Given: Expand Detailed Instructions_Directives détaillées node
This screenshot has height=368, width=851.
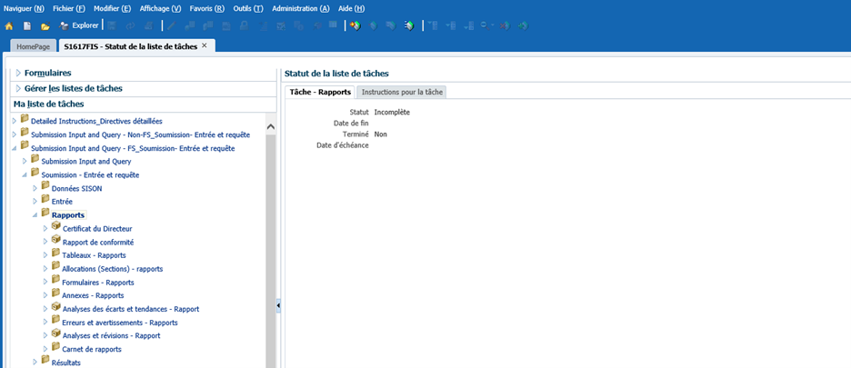Looking at the screenshot, I should coord(15,121).
